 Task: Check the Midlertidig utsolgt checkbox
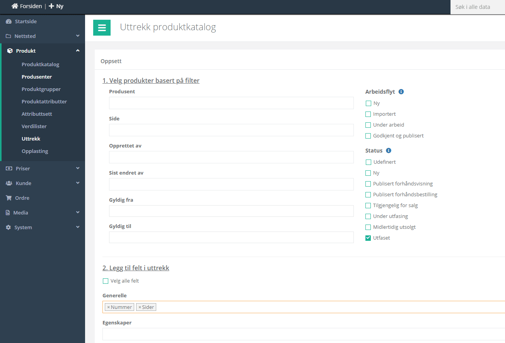368,227
